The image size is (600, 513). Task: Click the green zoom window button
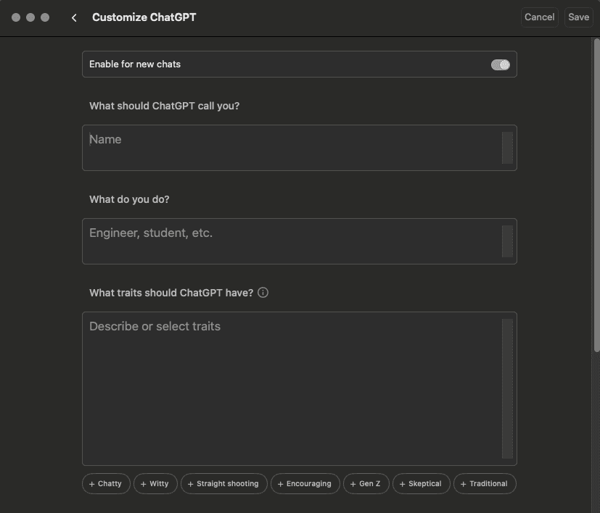pyautogui.click(x=45, y=17)
